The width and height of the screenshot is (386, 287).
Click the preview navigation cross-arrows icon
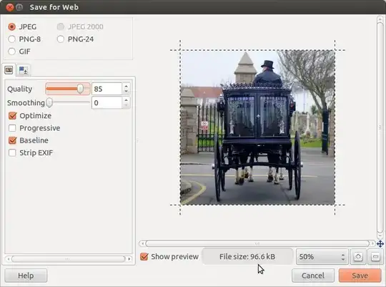pyautogui.click(x=380, y=244)
